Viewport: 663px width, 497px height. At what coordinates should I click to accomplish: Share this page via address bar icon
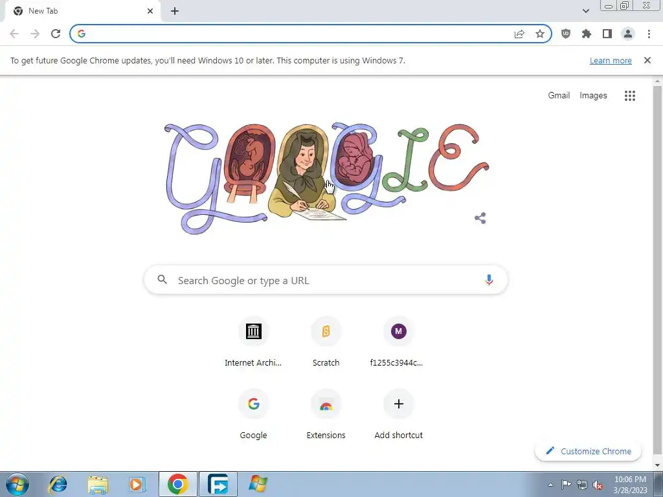519,34
